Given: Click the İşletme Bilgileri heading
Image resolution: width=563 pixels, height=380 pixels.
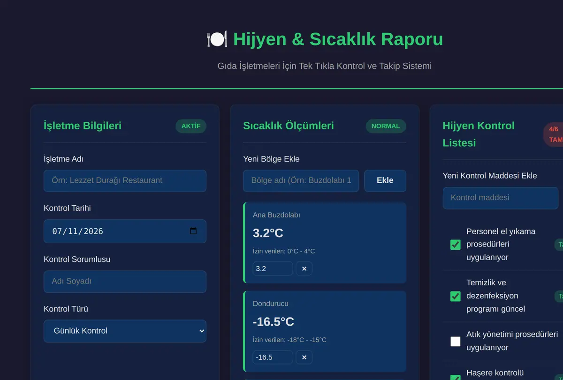Looking at the screenshot, I should [83, 126].
